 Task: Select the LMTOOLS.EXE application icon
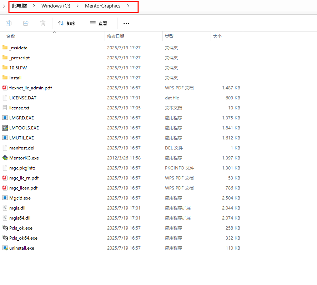tap(5, 128)
